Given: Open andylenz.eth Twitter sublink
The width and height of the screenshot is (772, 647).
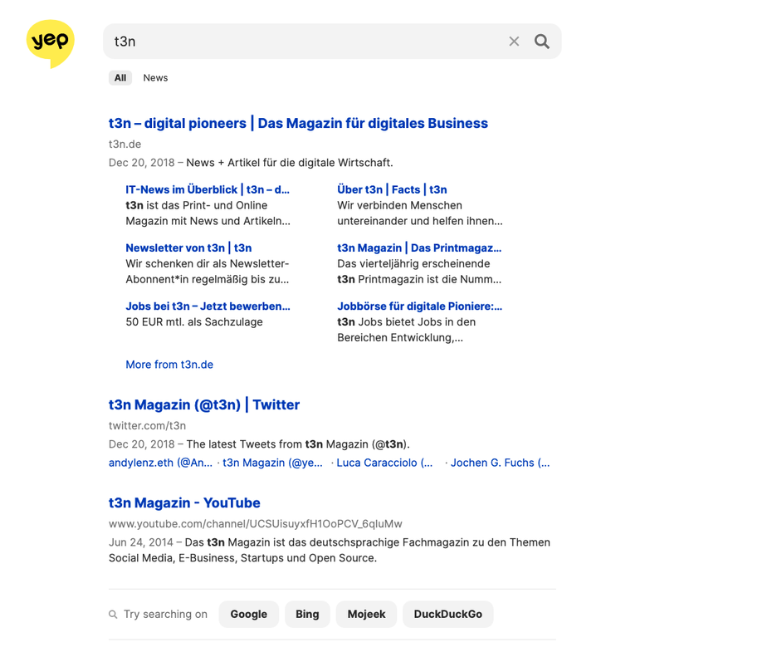Looking at the screenshot, I should (x=160, y=463).
